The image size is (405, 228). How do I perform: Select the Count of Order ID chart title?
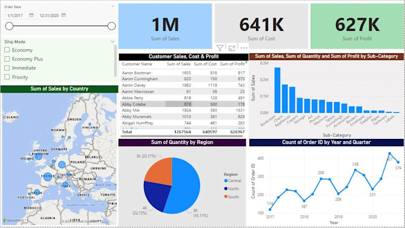pos(326,142)
